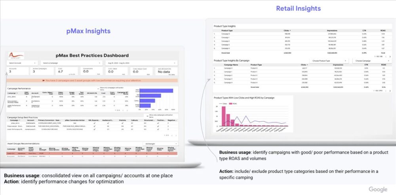The height and width of the screenshot is (195, 396).
Task: Click the Active Campaigns scorecard
Action: point(42,71)
